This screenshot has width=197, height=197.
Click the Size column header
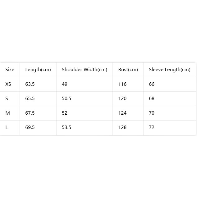click(10, 70)
